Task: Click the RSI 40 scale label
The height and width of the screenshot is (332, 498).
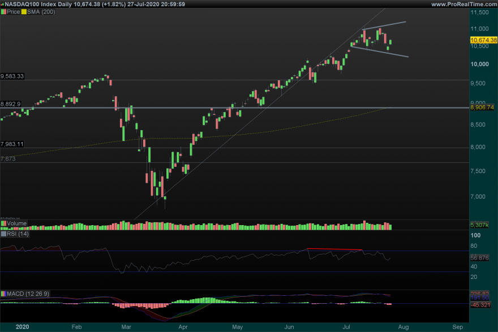Action: tap(474, 266)
